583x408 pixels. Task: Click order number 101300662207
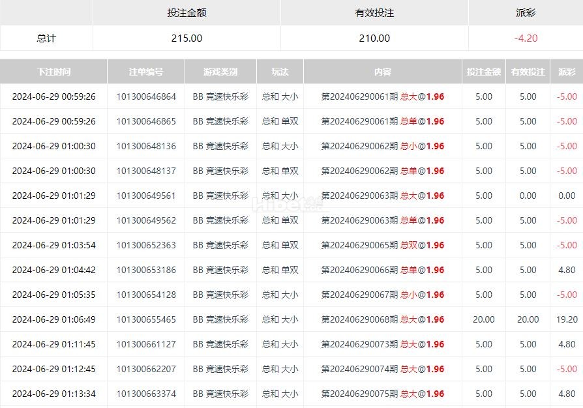coord(146,369)
